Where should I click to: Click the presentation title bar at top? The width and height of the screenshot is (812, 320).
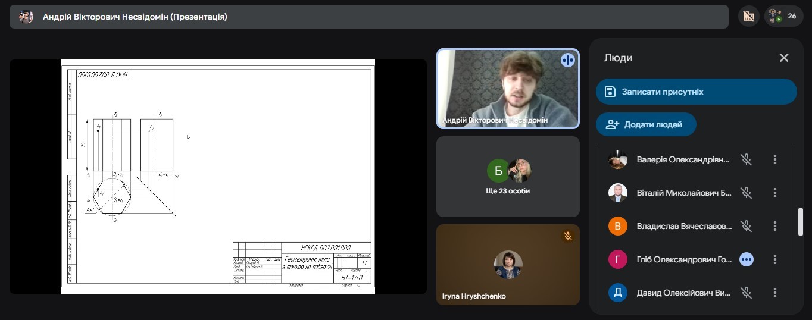point(369,17)
